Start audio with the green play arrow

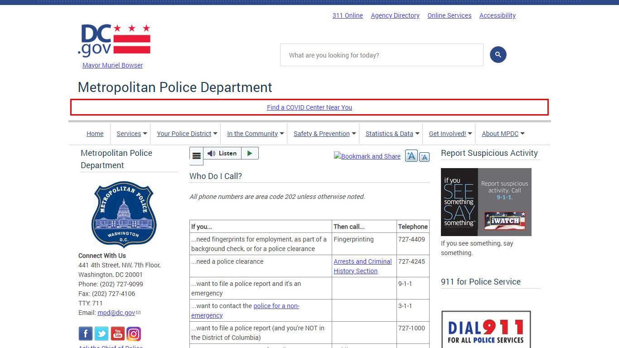point(250,153)
